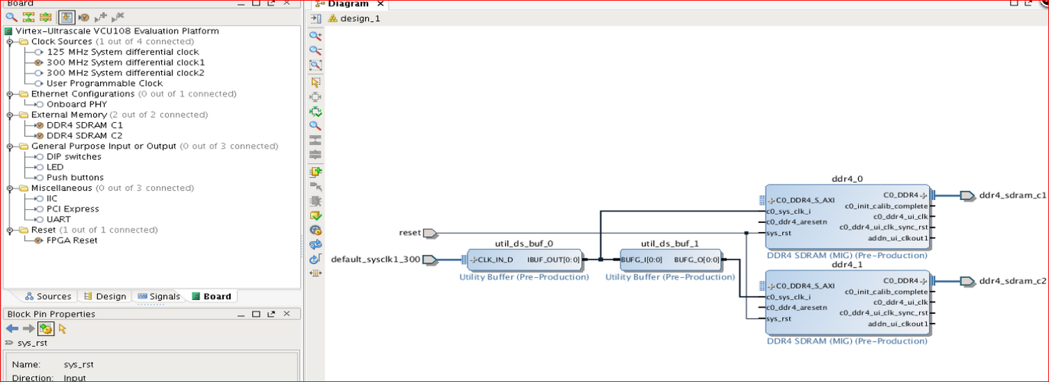This screenshot has height=382, width=1049.
Task: Click Zoom Out in the diagram toolbar
Action: click(x=315, y=51)
